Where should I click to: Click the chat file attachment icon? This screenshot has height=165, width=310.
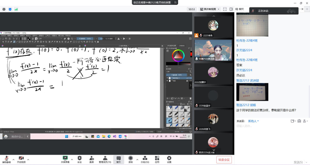point(293,121)
